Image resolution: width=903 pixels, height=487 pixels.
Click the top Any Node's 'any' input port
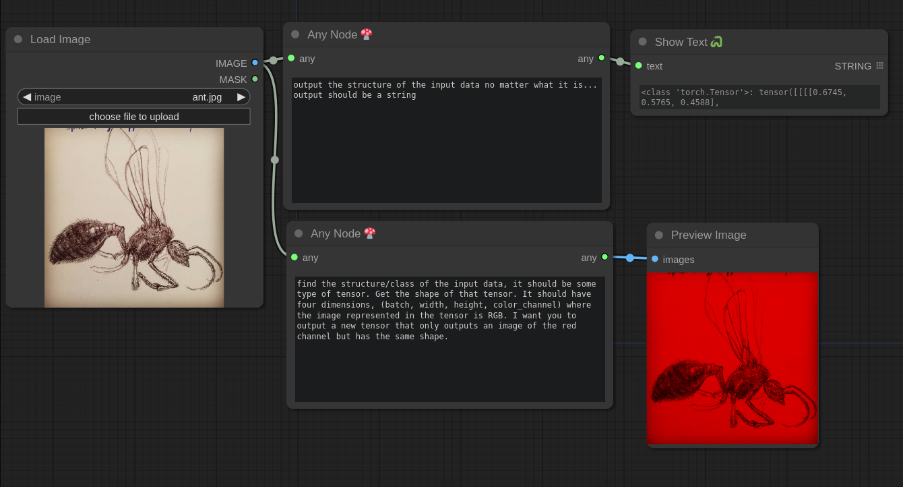pyautogui.click(x=291, y=58)
